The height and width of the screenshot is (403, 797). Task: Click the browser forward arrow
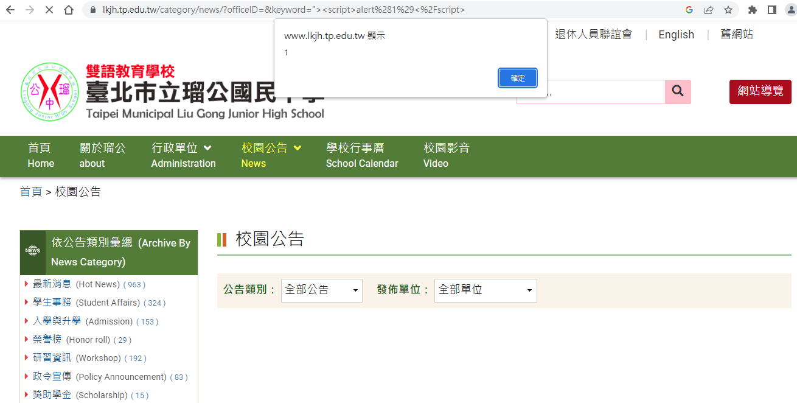[30, 10]
